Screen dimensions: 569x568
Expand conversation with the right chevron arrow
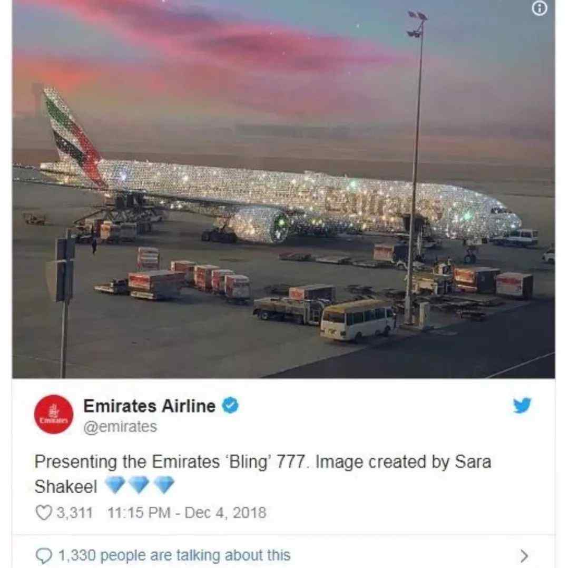524,555
